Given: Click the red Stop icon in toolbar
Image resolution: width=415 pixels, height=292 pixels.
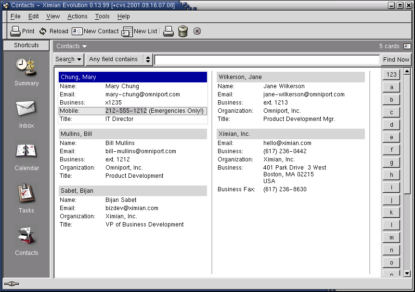Looking at the screenshot, I should (x=197, y=31).
